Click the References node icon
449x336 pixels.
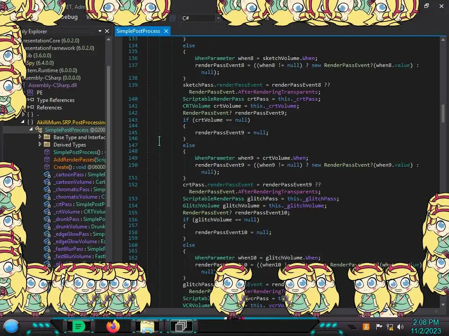[x=30, y=107]
